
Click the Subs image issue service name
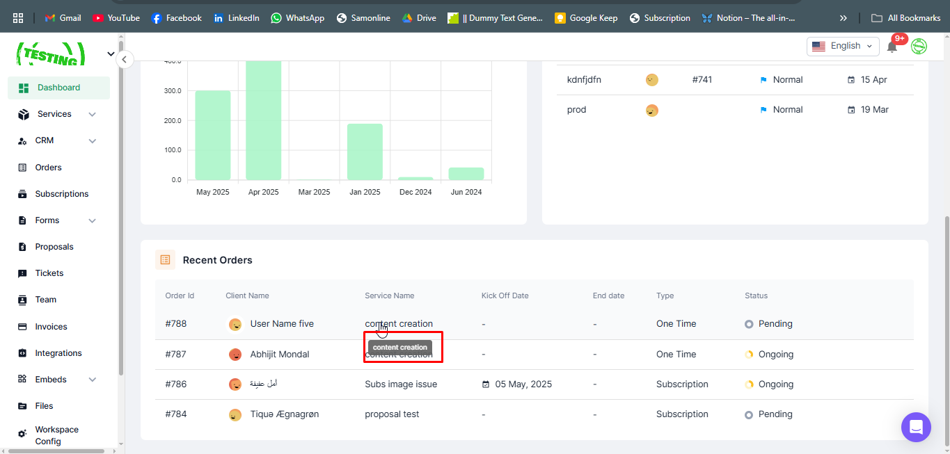point(401,384)
